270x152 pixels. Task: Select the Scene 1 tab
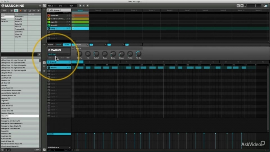pyautogui.click(x=80, y=10)
